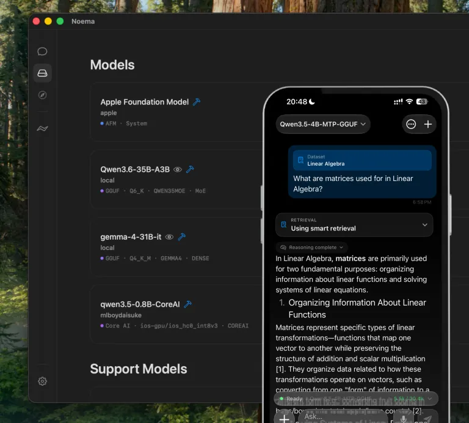Screen dimensions: 469x423
Task: Tap the microphone icon in phone input bar
Action: [403, 418]
